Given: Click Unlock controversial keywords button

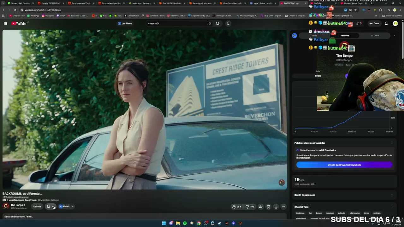Looking at the screenshot, I should pos(344,165).
